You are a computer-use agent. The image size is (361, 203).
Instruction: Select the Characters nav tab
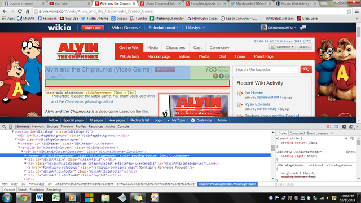(x=175, y=48)
